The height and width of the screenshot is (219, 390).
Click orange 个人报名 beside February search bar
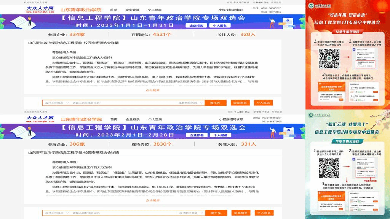(264, 213)
